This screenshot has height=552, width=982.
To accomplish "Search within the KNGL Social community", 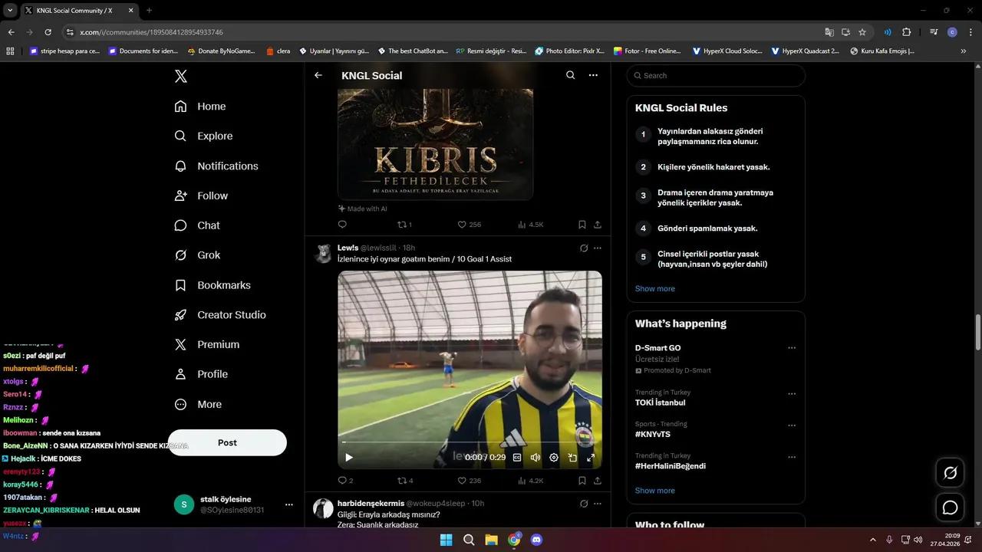I will [570, 75].
